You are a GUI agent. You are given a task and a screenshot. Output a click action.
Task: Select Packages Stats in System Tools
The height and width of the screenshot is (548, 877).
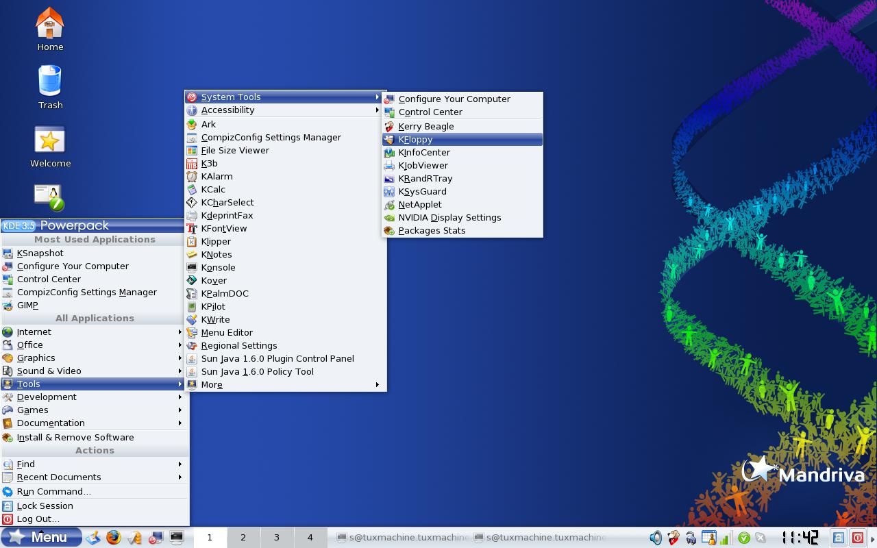coord(462,231)
